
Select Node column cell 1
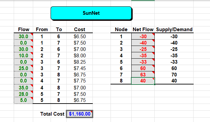(121, 37)
